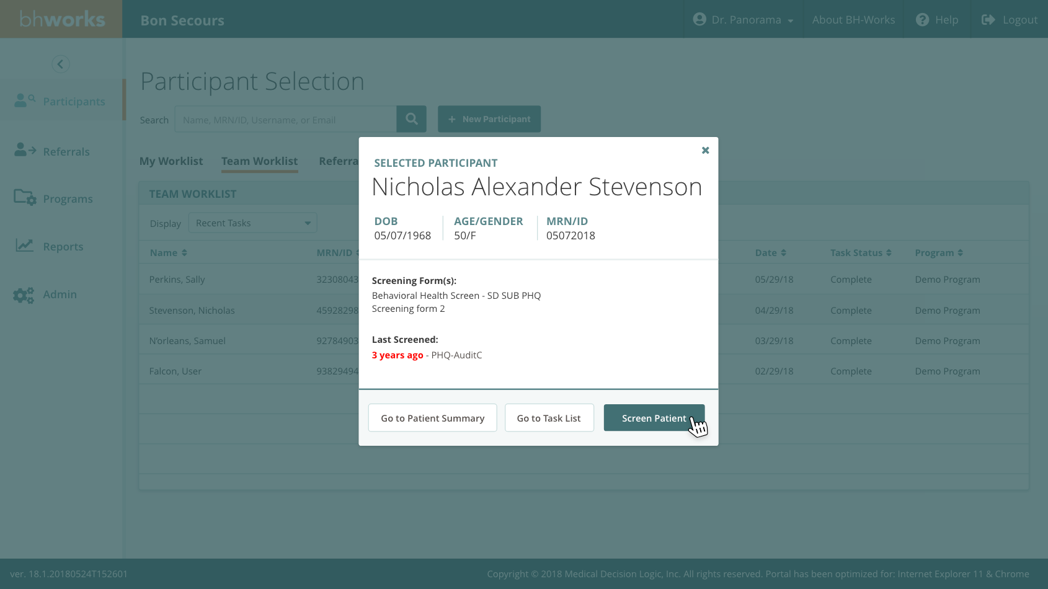The height and width of the screenshot is (589, 1048).
Task: Click the 03/29/18 date cell
Action: 774,341
